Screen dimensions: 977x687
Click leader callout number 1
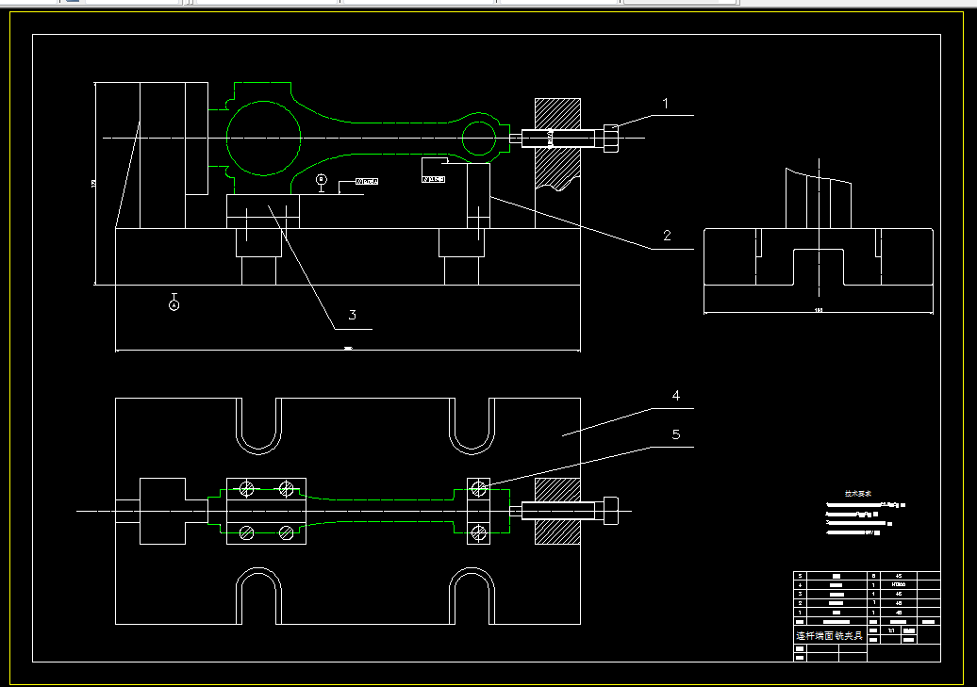(x=666, y=104)
